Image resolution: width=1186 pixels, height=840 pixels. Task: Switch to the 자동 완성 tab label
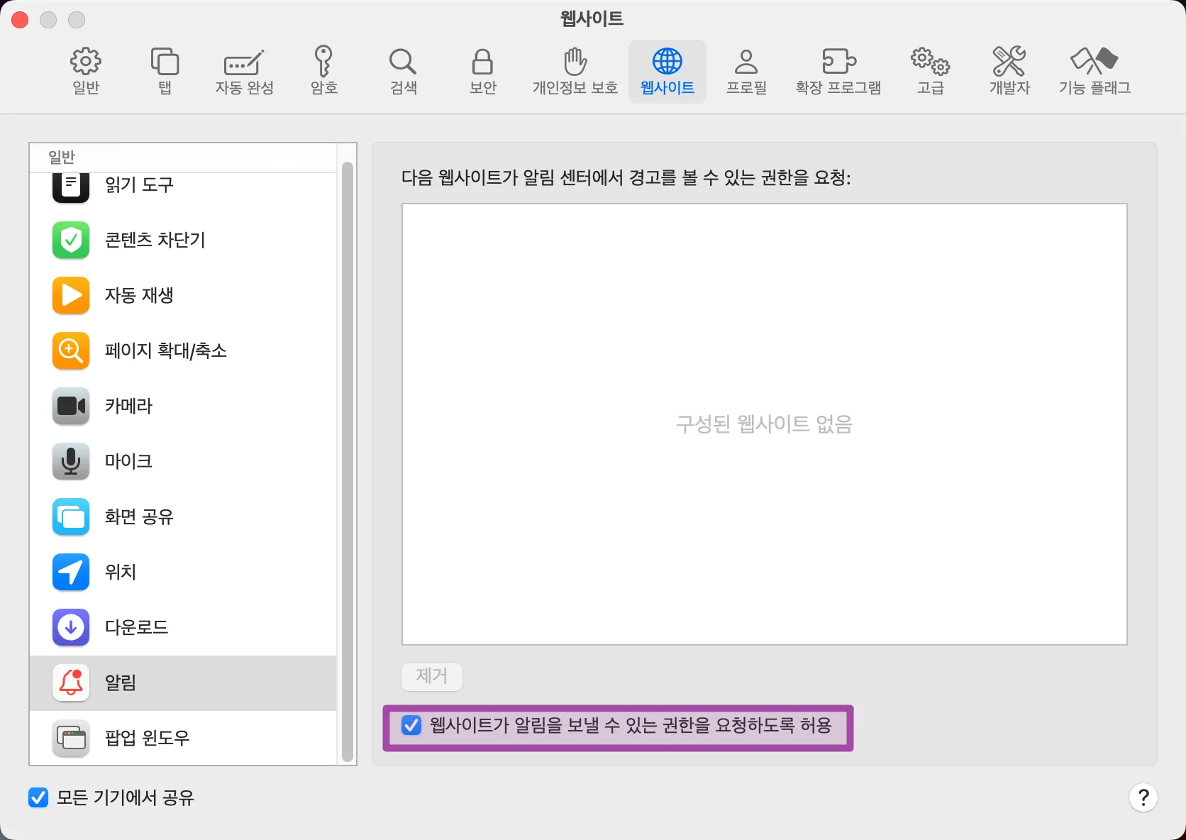(244, 87)
